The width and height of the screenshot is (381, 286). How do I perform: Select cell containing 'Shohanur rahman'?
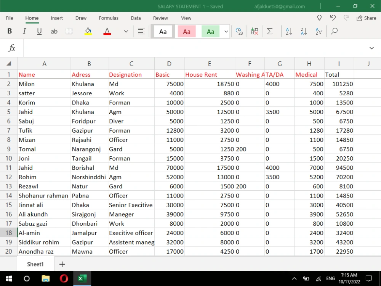[x=44, y=196]
